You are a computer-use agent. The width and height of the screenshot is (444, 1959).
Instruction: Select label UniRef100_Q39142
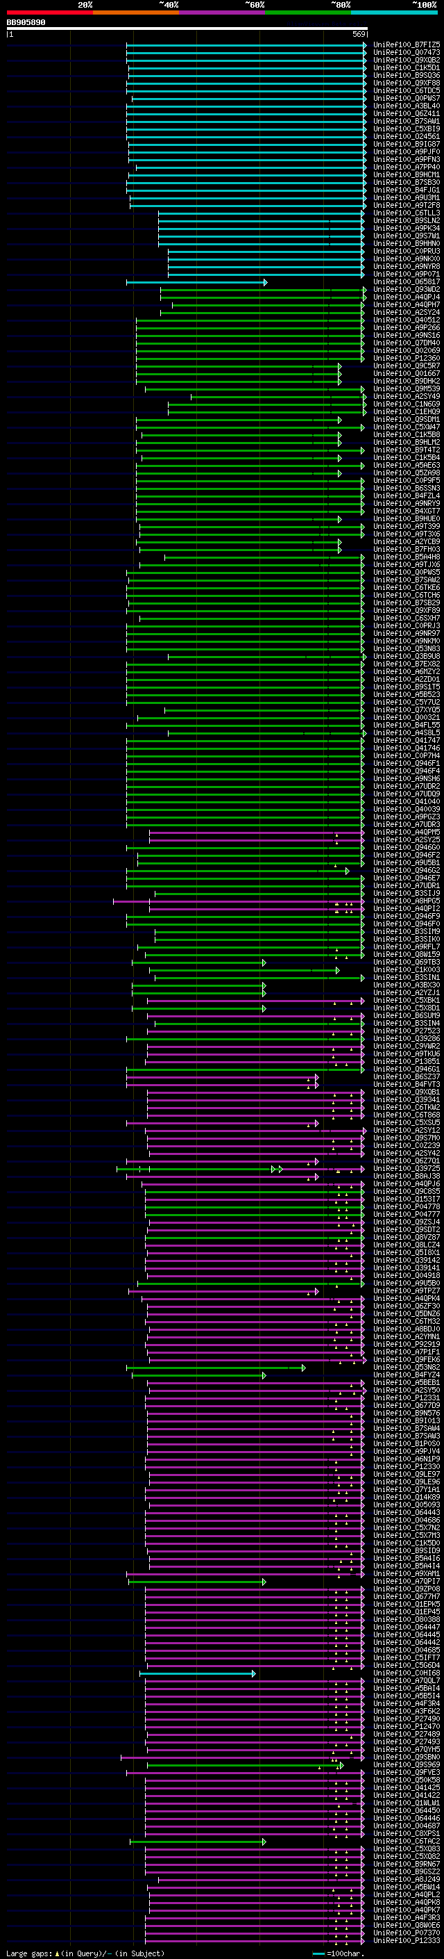[407, 1260]
